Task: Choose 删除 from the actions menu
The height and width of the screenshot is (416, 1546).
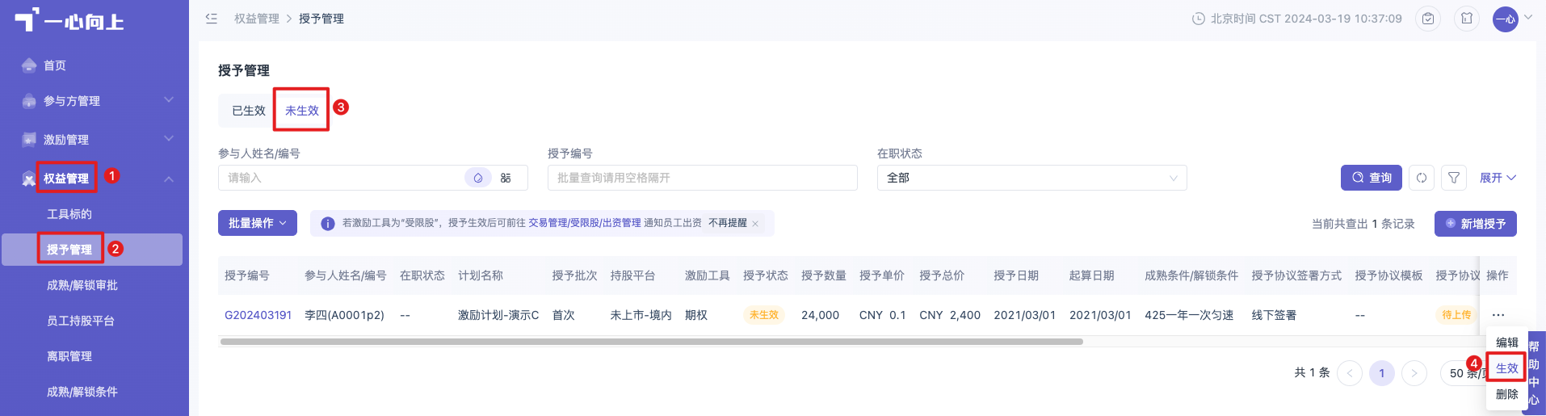Action: pyautogui.click(x=1507, y=394)
